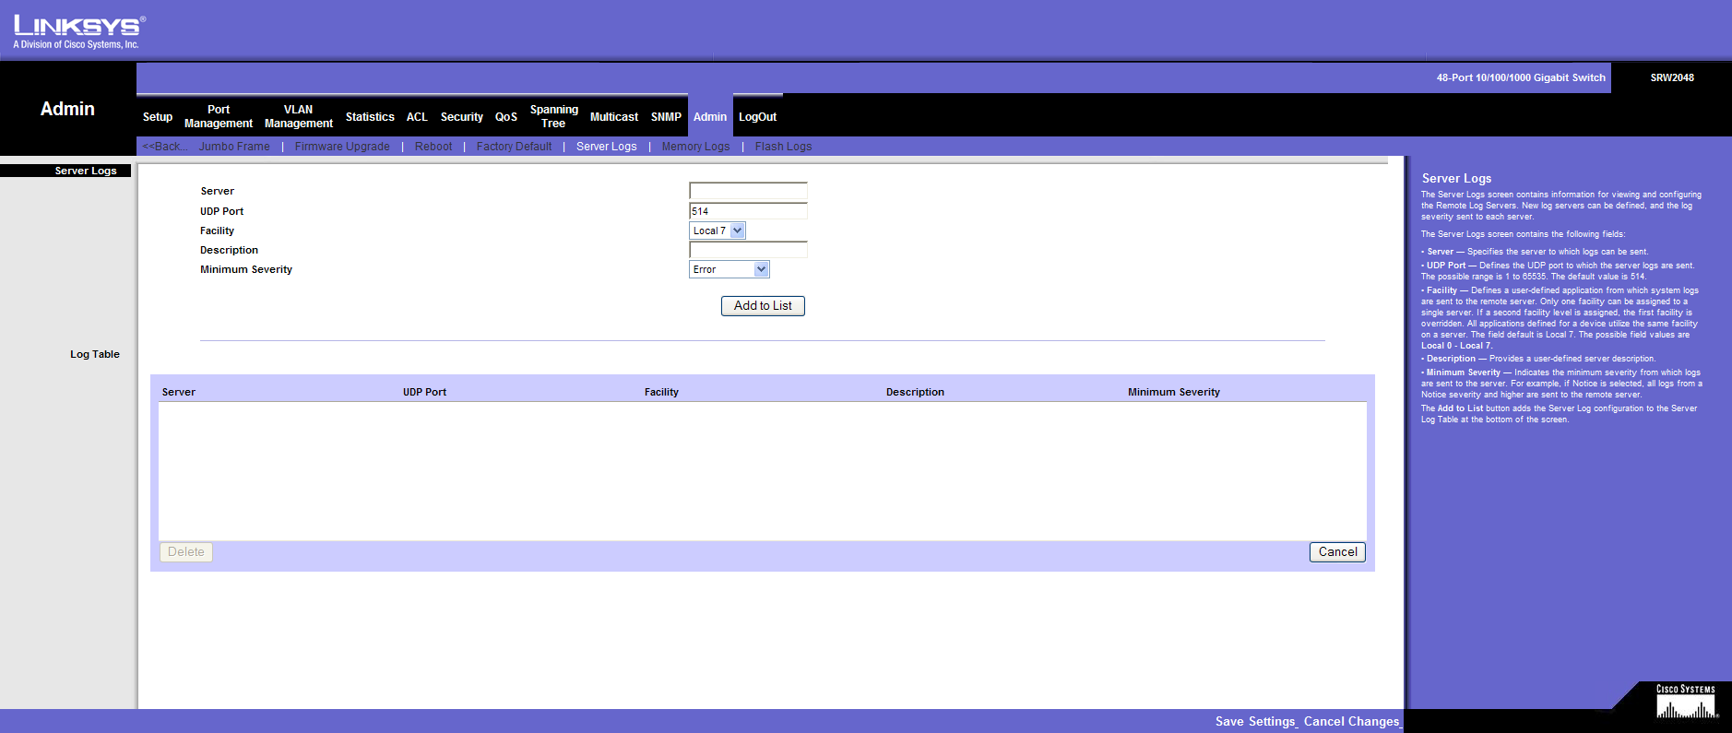This screenshot has height=733, width=1732.
Task: Select the Spanning Tree tab
Action: point(553,116)
